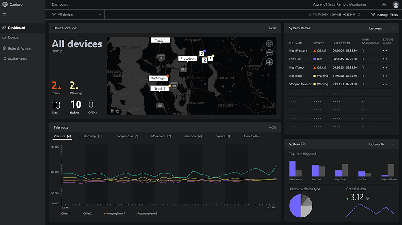Sort by LAST INCIDENT column header

(x=342, y=43)
